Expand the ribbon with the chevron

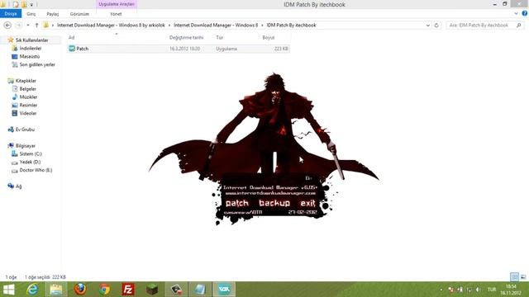pos(516,14)
